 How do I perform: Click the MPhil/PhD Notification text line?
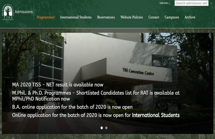pyautogui.click(x=41, y=99)
